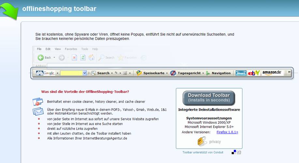Open the dropdown next to Google logo
The image size is (299, 163).
coord(57,73)
